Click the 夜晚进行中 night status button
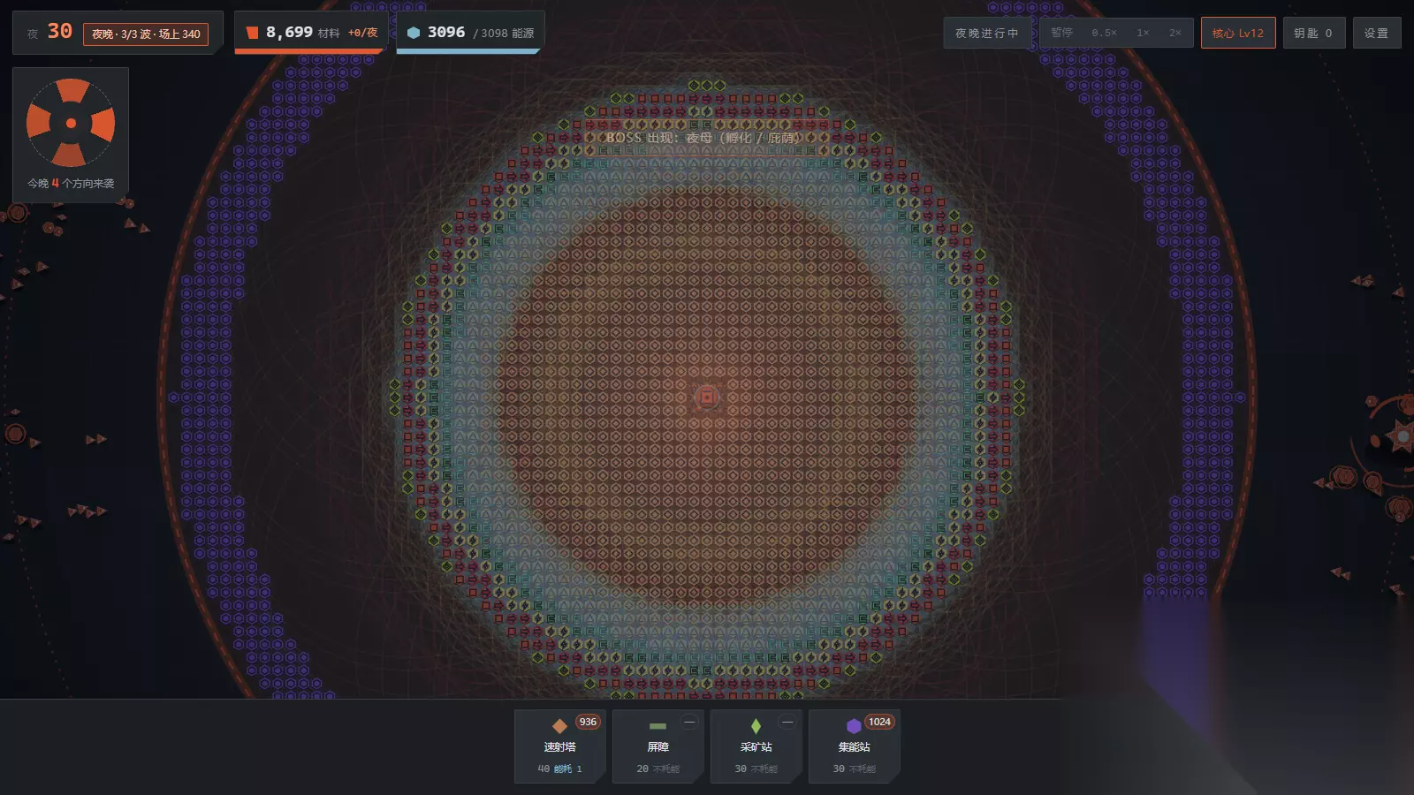This screenshot has width=1414, height=795. point(986,33)
